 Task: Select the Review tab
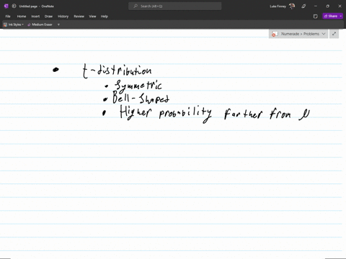pyautogui.click(x=79, y=17)
